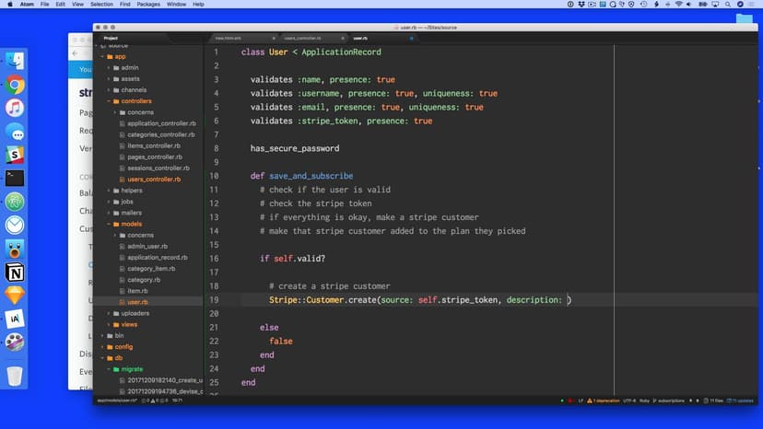Switch to the new.html.erb tab
This screenshot has width=763, height=429.
click(x=232, y=39)
